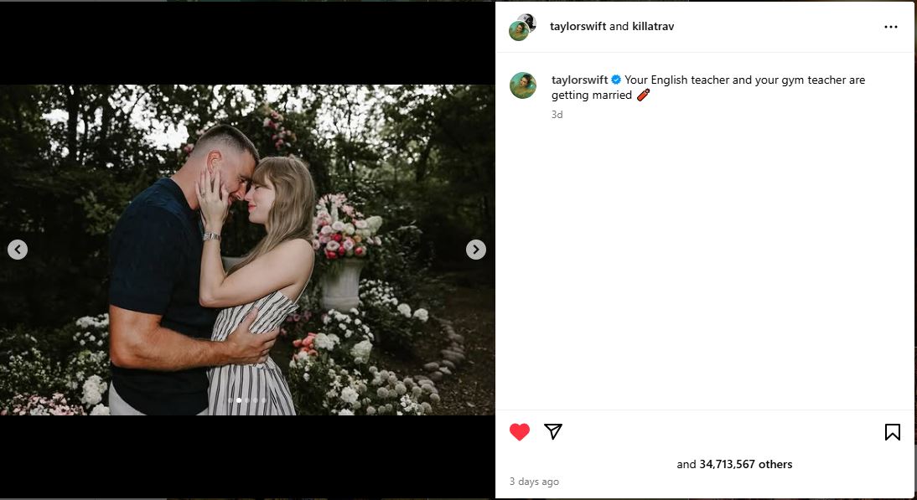Select the third carousel dot indicator

247,400
